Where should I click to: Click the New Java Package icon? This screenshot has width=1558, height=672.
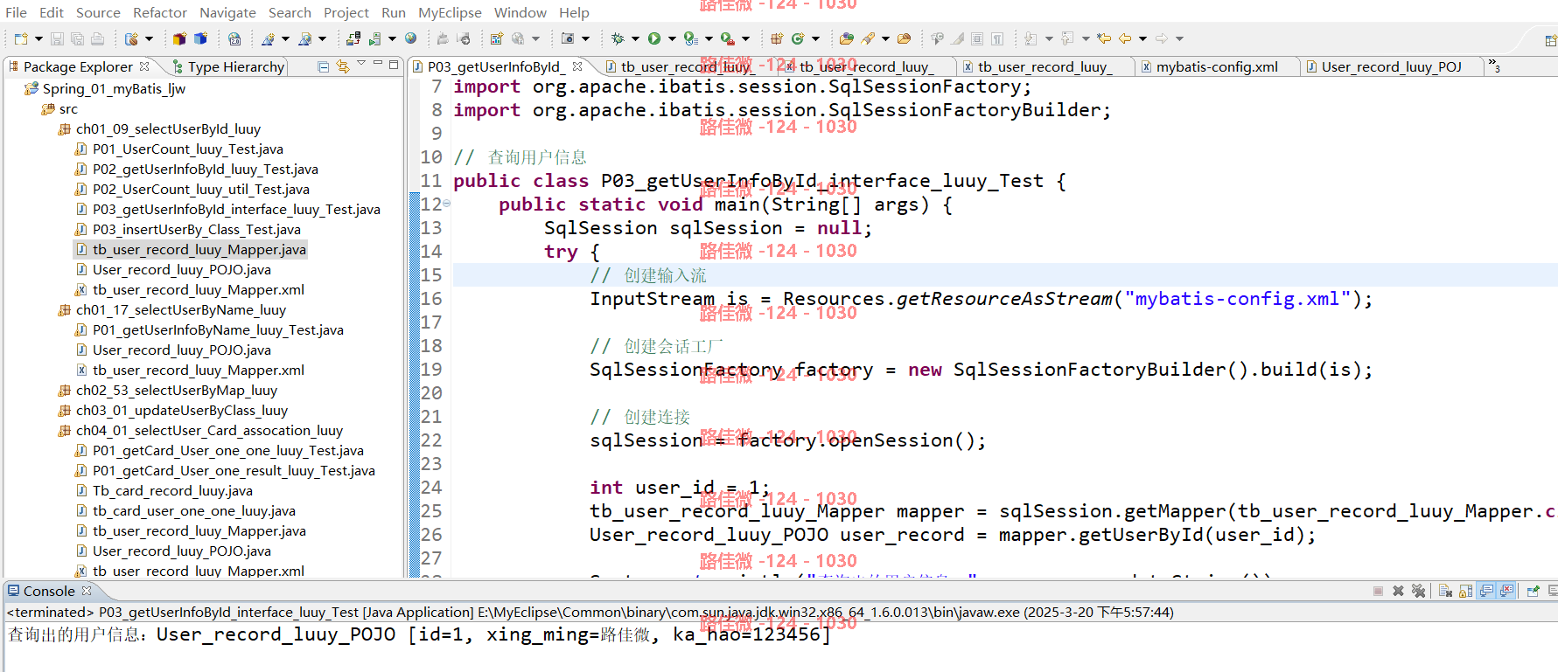(776, 38)
